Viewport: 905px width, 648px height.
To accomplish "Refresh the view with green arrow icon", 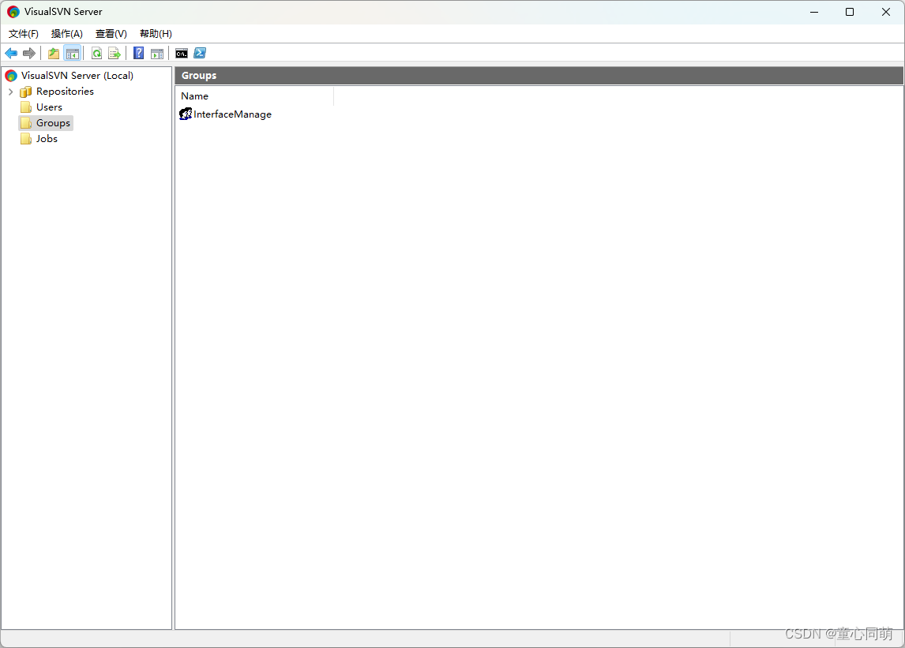I will 97,54.
